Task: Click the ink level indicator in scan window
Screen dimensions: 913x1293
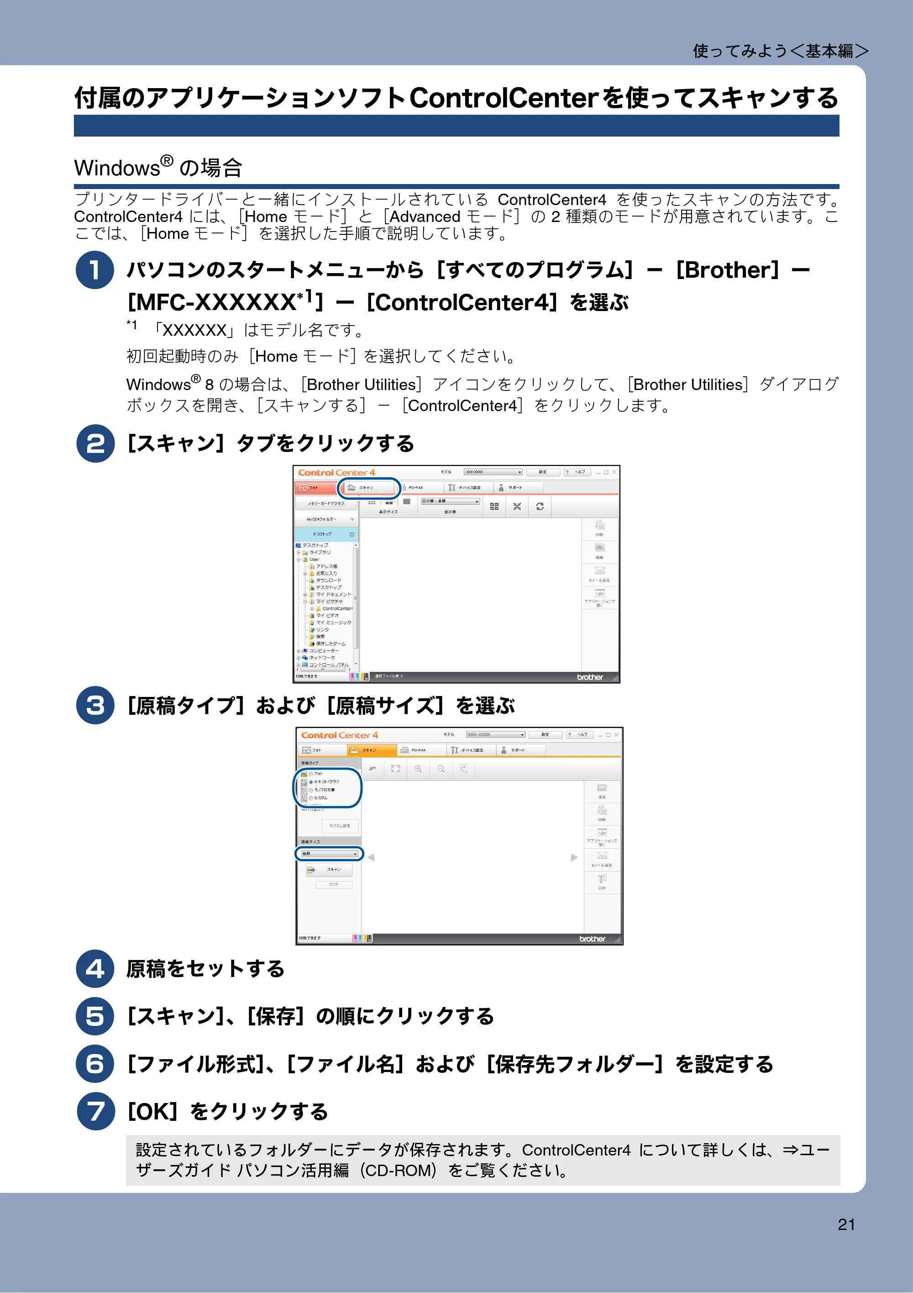Action: click(362, 938)
